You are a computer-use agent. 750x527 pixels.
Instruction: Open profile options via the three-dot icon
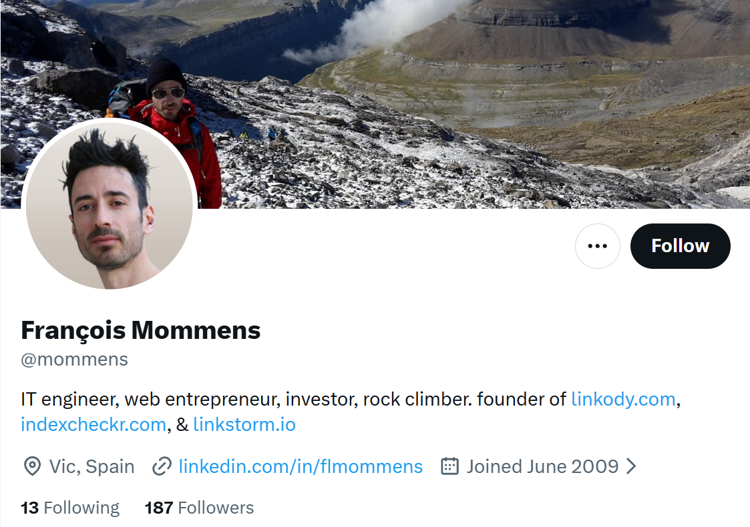tap(598, 245)
